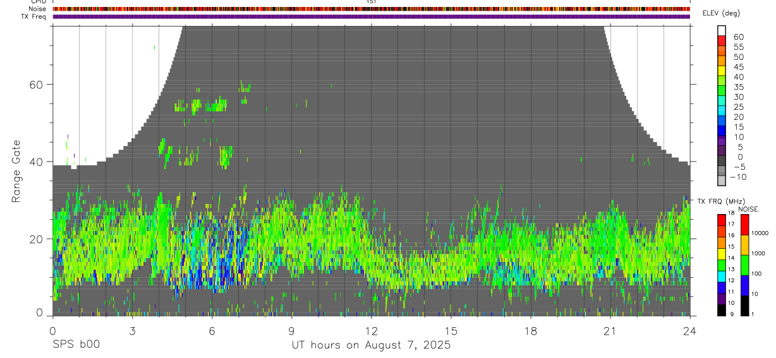Click the NOISE legend value "10000"
Viewport: 776px width, 358px height.
(760, 233)
